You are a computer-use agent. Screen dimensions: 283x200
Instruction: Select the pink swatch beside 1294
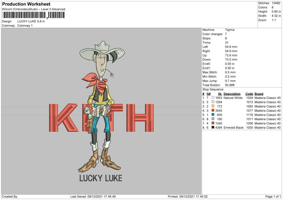click(x=213, y=102)
